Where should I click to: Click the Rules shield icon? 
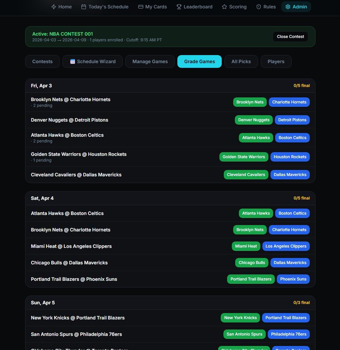[259, 7]
